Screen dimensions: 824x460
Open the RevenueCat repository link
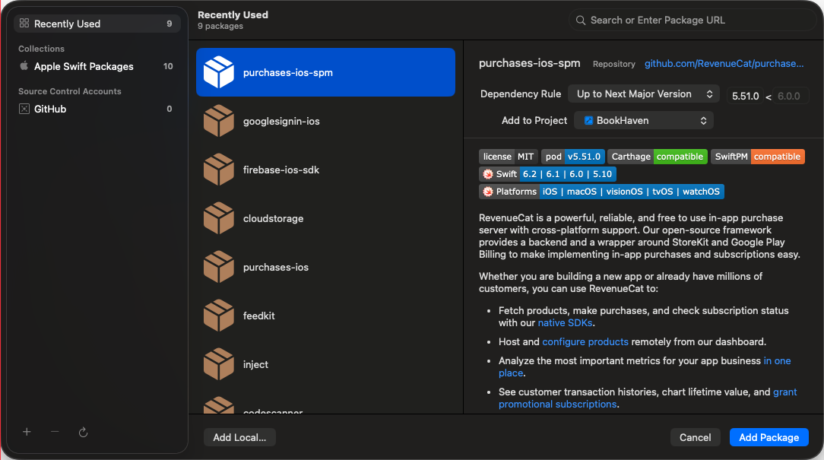[x=723, y=63]
